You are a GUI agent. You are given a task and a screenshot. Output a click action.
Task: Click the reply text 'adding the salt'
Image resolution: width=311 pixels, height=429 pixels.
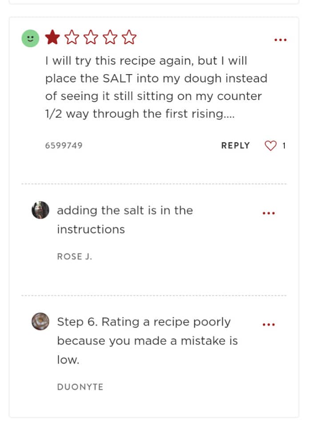click(x=125, y=220)
